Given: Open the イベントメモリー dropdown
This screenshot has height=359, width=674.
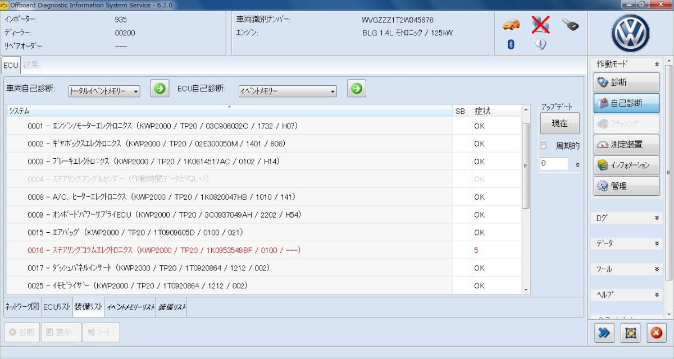Looking at the screenshot, I should [288, 91].
